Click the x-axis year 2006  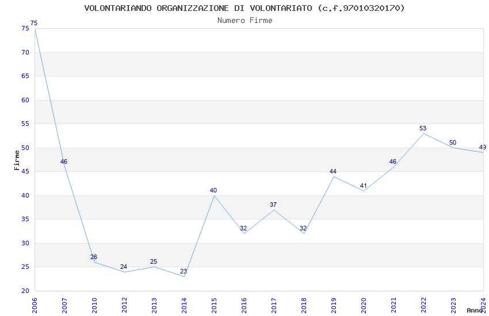(35, 306)
